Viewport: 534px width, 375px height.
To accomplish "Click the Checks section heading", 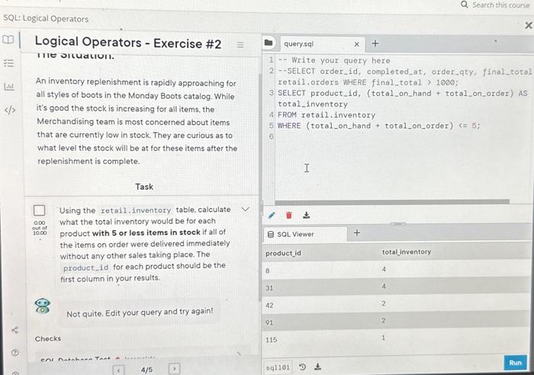I will 48,339.
